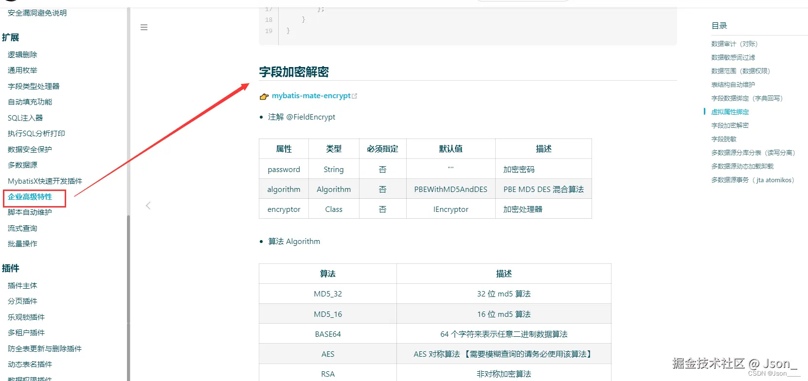Click the AES algorithm cell
Image resolution: width=808 pixels, height=381 pixels.
(328, 354)
